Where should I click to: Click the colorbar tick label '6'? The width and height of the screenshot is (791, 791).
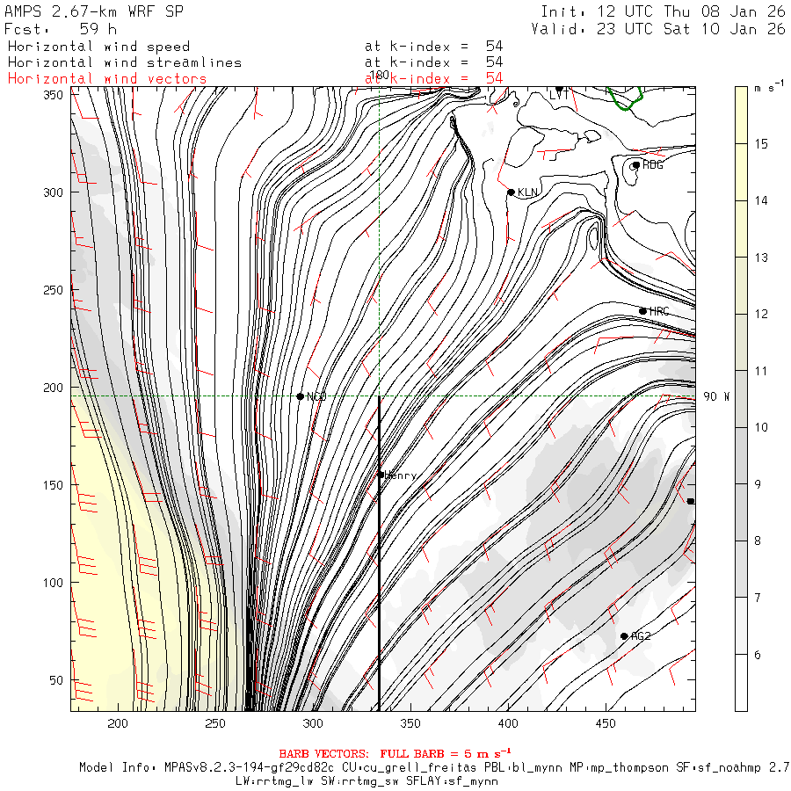tap(758, 655)
